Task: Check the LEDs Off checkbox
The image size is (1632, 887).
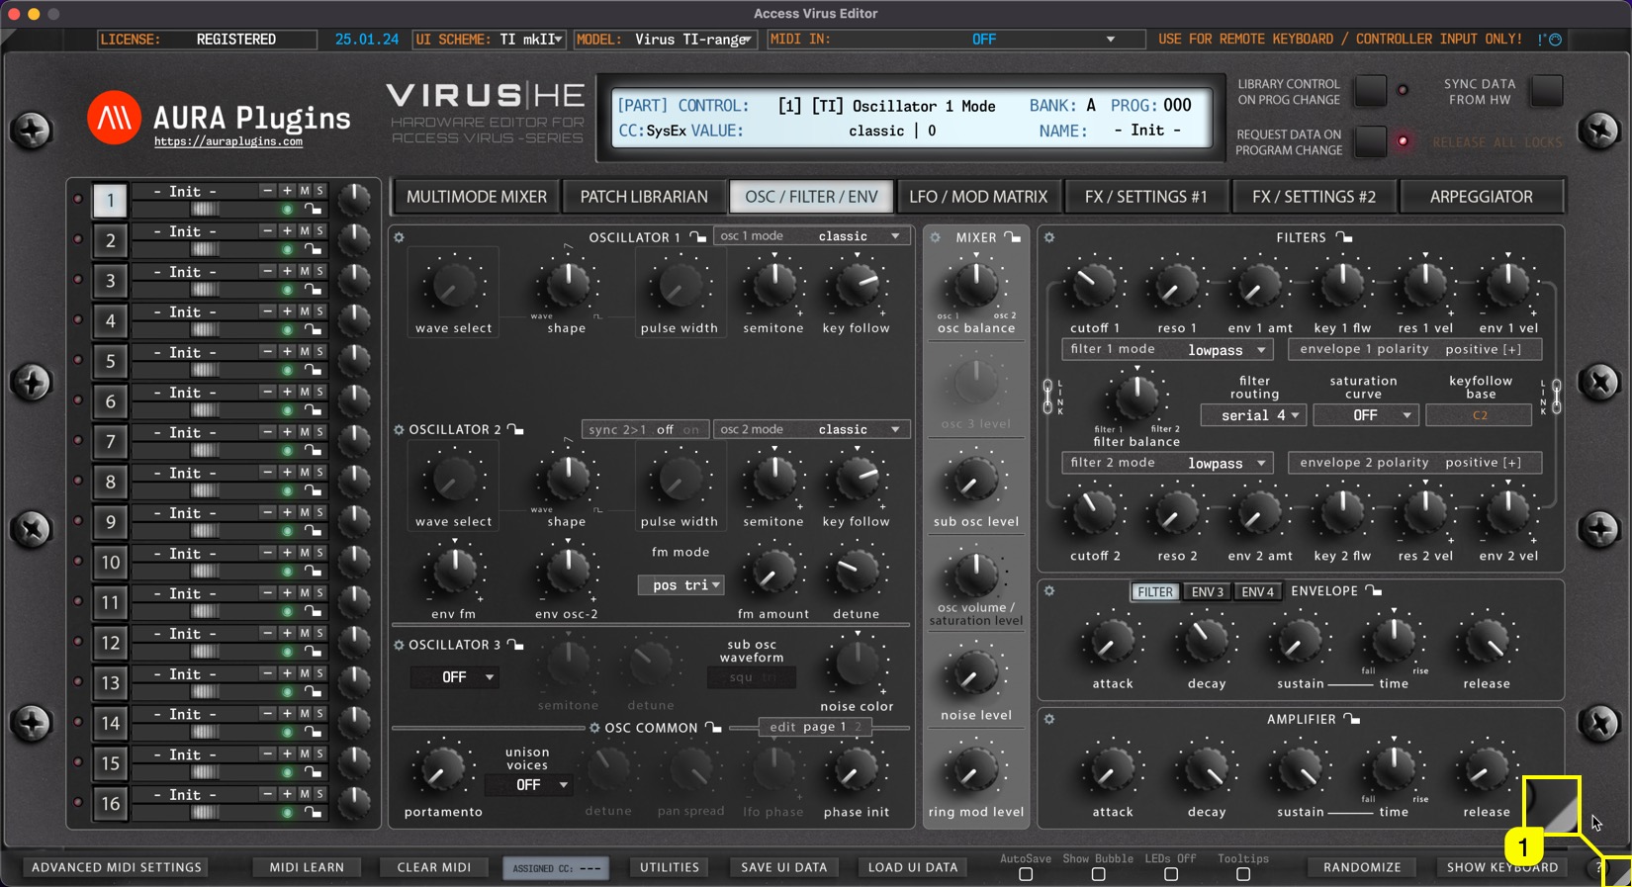Action: [1171, 874]
